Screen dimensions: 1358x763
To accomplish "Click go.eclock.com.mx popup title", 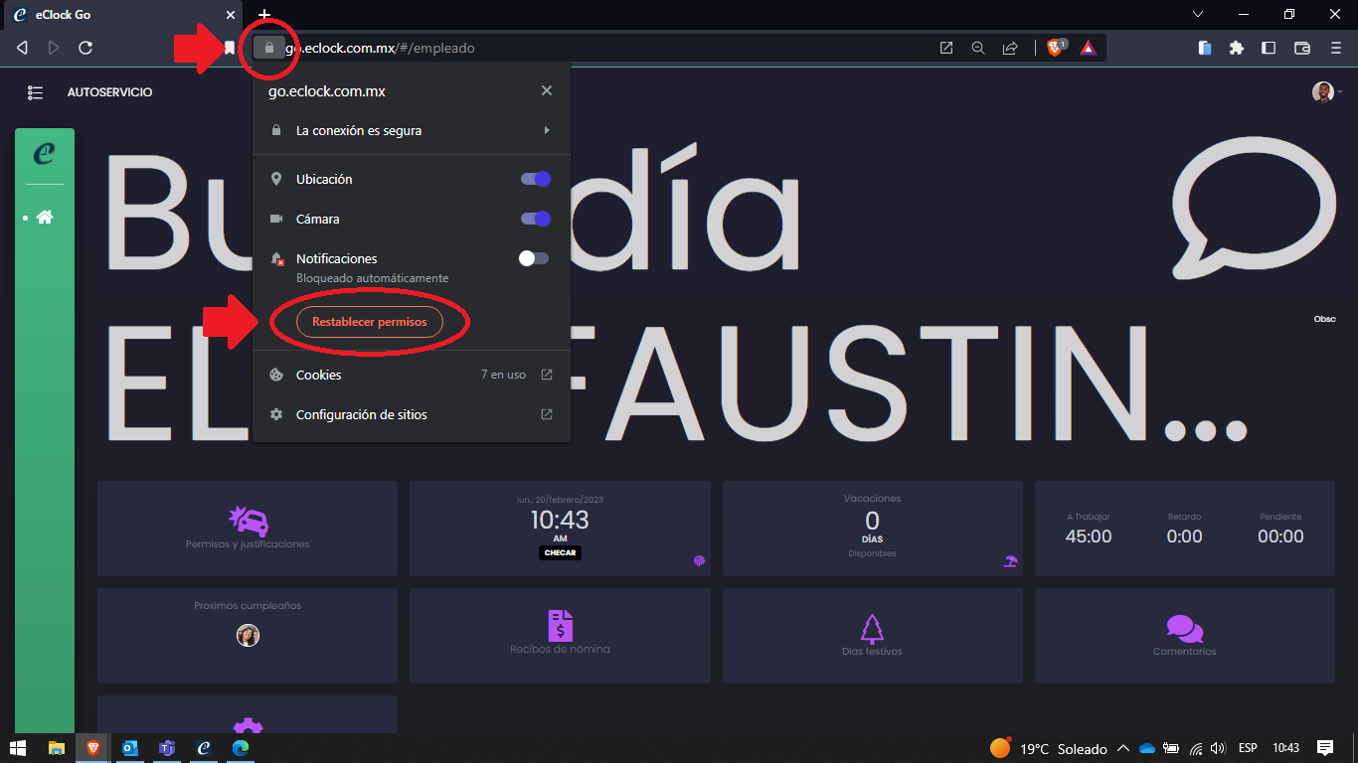I will (327, 91).
